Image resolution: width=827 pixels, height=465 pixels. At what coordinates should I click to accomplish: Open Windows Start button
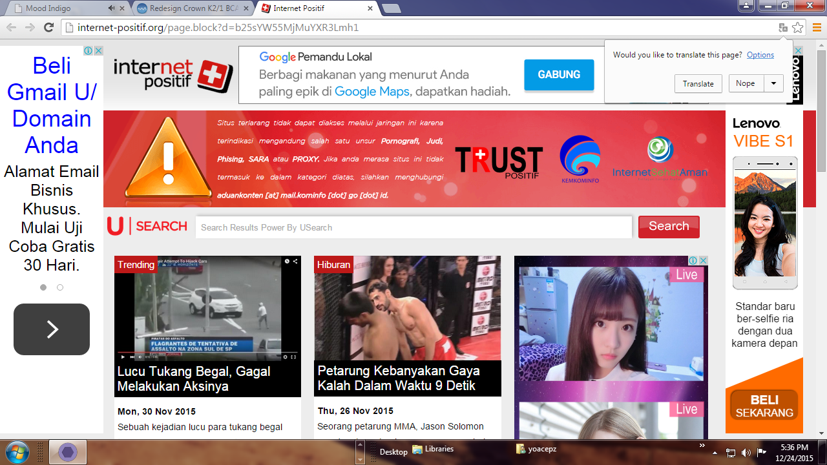(17, 451)
